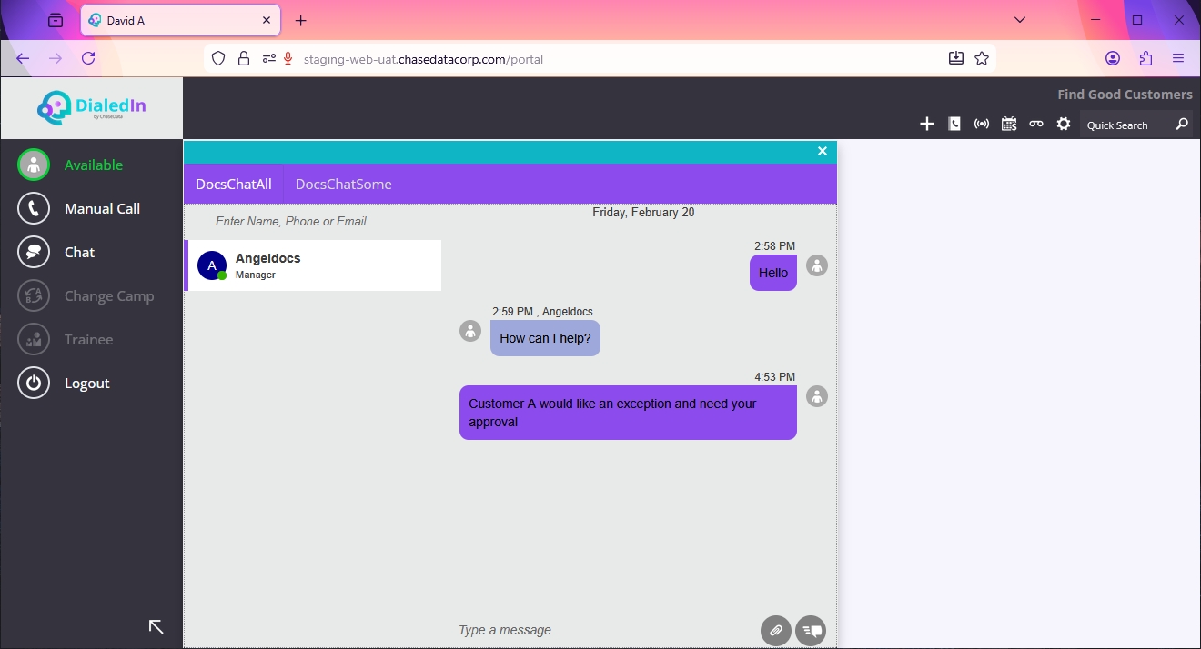Screen dimensions: 1201x649
Task: Open the Firefox hamburger menu
Action: click(1178, 58)
